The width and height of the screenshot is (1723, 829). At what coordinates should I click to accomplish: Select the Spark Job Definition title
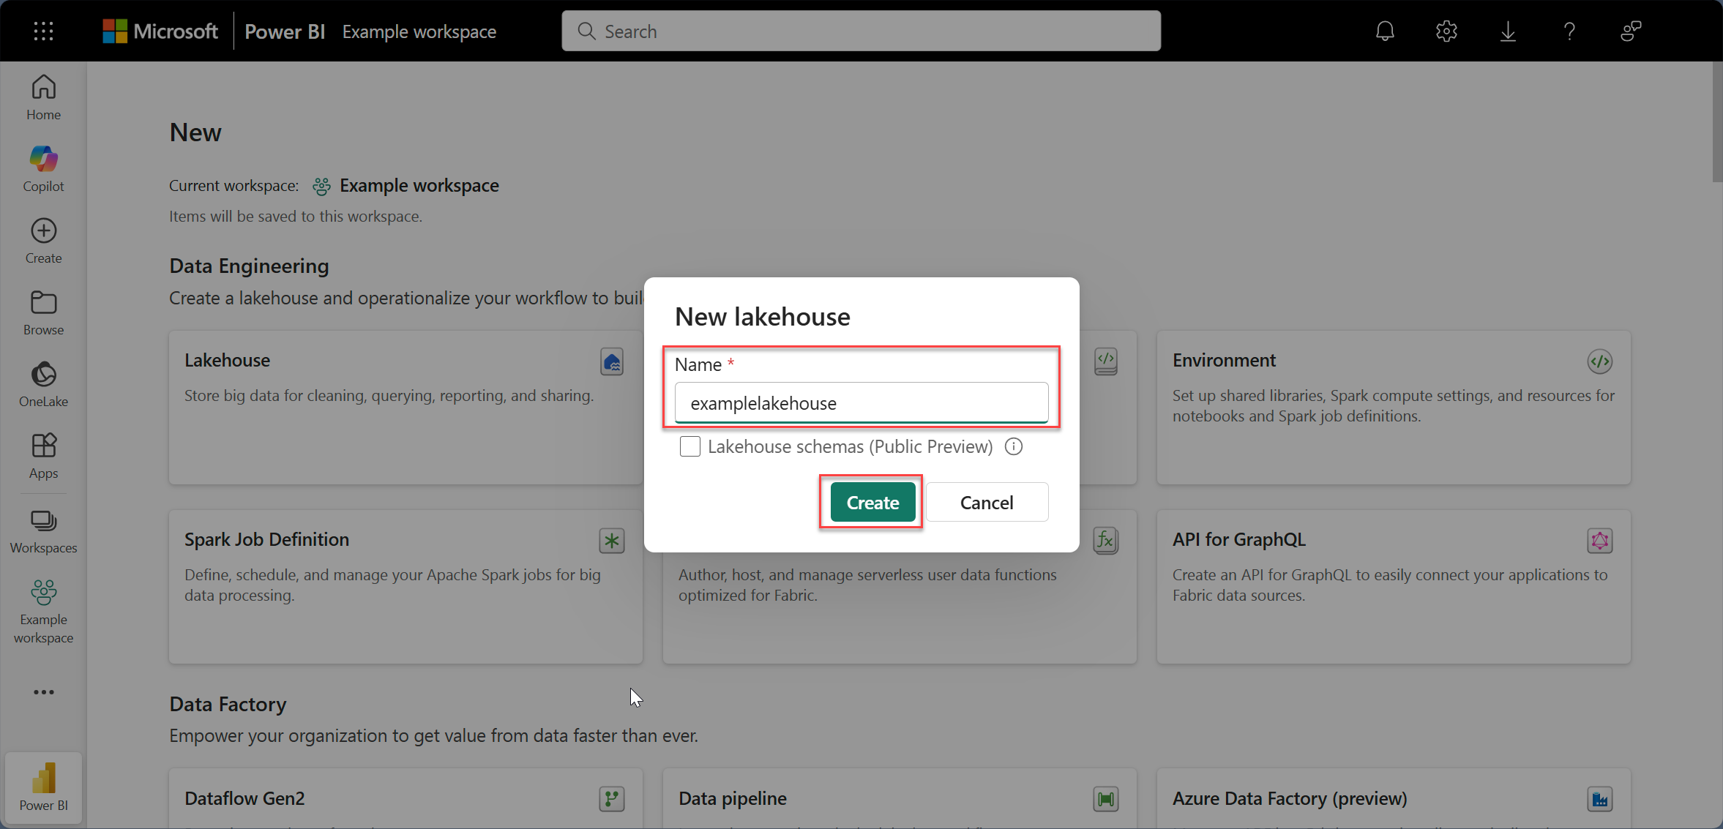[x=266, y=539]
